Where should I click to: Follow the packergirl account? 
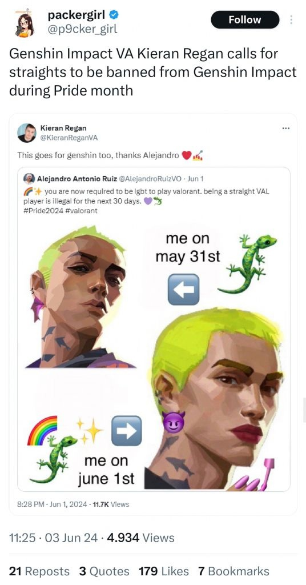pyautogui.click(x=245, y=20)
